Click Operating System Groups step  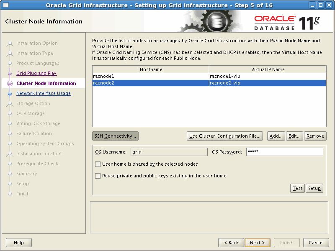(45, 143)
